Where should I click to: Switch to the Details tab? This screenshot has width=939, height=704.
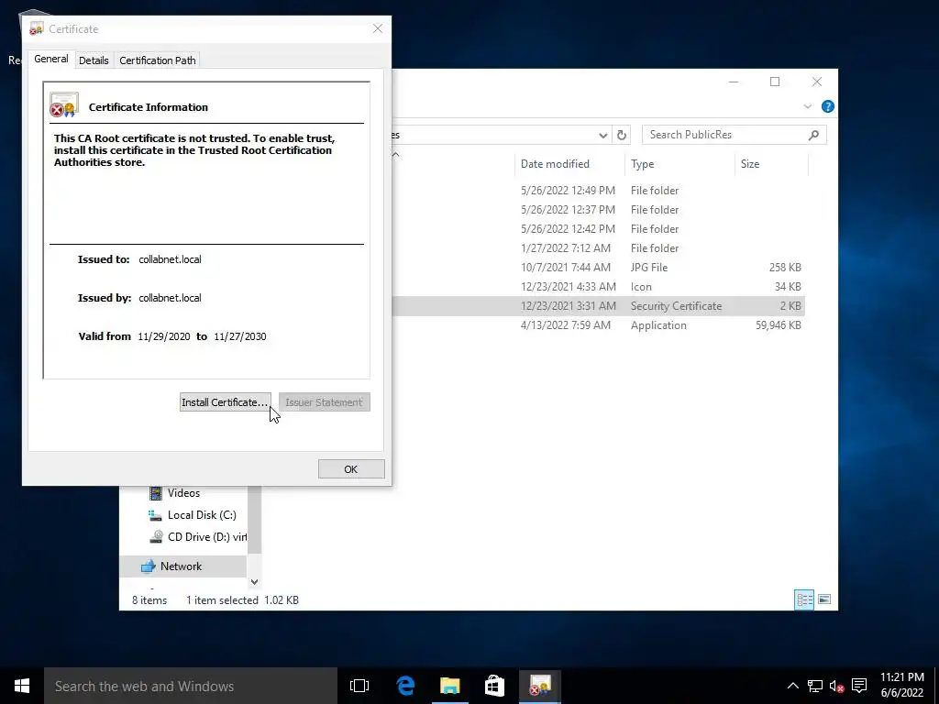click(94, 60)
